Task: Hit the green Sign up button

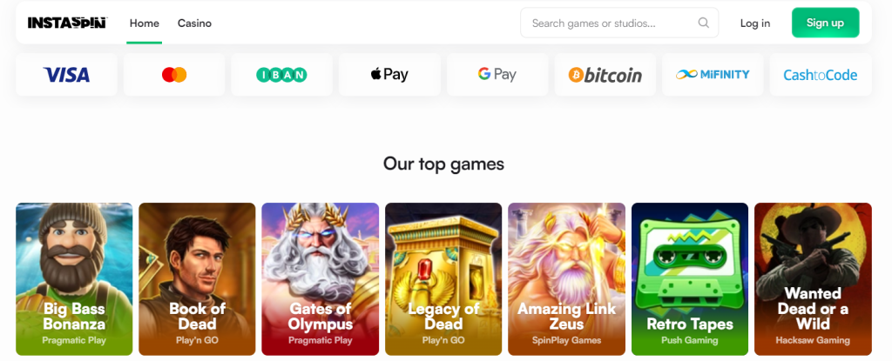Action: click(x=825, y=23)
